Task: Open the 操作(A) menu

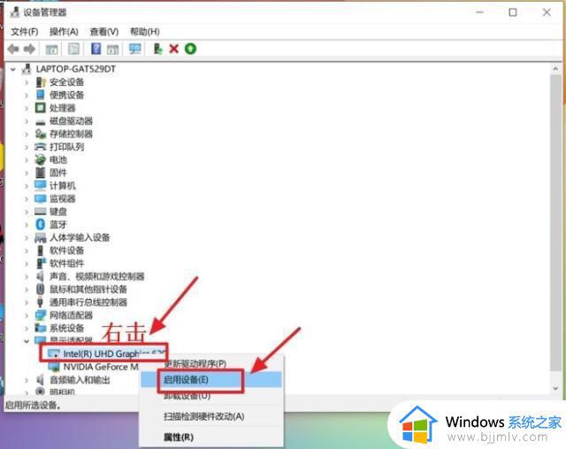Action: coord(64,32)
